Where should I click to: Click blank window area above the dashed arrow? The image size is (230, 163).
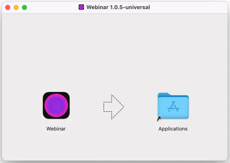pos(113,57)
